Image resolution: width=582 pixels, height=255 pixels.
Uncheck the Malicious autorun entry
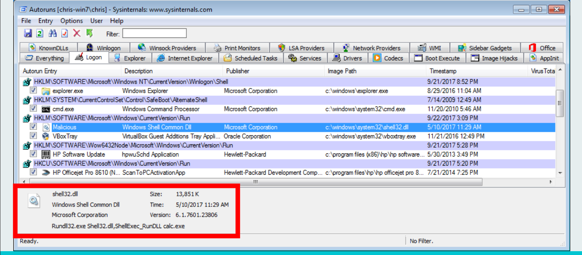click(33, 127)
